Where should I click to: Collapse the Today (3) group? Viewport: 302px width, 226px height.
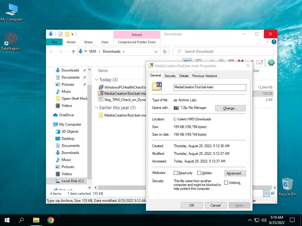click(96, 79)
